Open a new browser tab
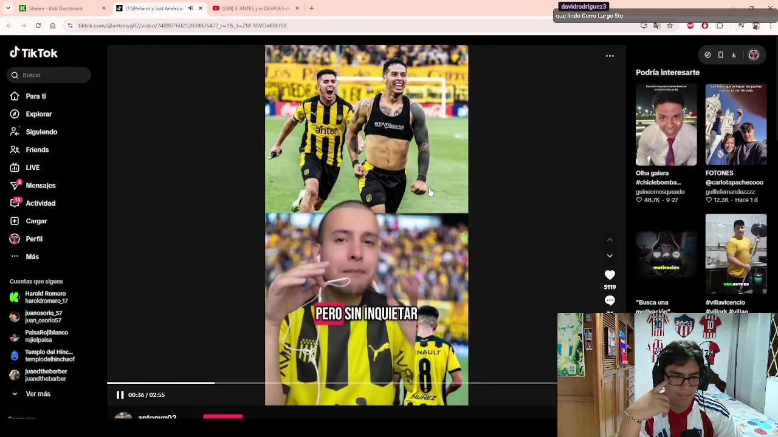Image resolution: width=778 pixels, height=437 pixels. 312,8
